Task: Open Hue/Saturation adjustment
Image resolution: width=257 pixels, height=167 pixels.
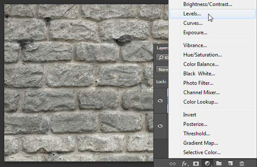Action: [203, 55]
